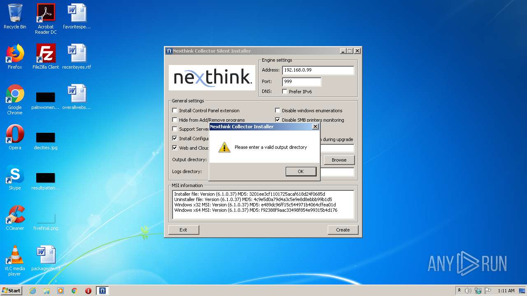The image size is (527, 296).
Task: Open Internet Explorer from taskbar
Action: click(x=33, y=291)
